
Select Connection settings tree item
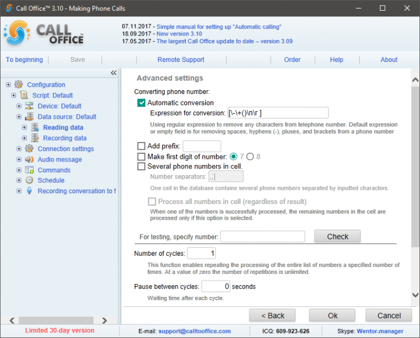[x=66, y=149]
